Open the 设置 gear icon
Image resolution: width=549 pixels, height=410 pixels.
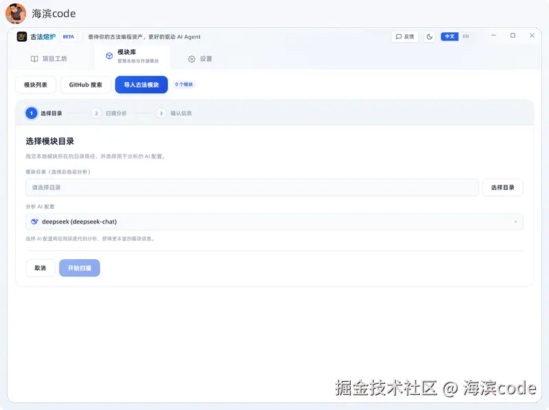pos(191,59)
